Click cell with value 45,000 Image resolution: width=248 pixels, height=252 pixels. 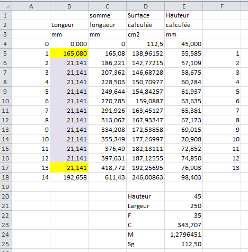pos(183,44)
